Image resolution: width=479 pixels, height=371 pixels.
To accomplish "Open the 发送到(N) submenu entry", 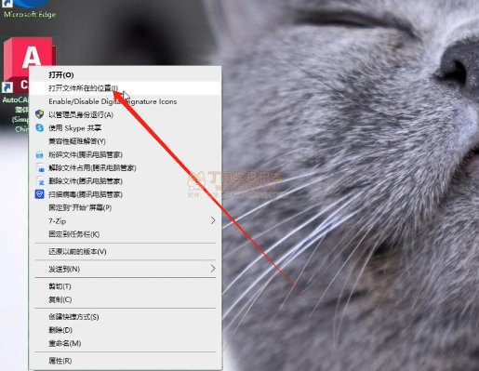I will click(x=125, y=269).
